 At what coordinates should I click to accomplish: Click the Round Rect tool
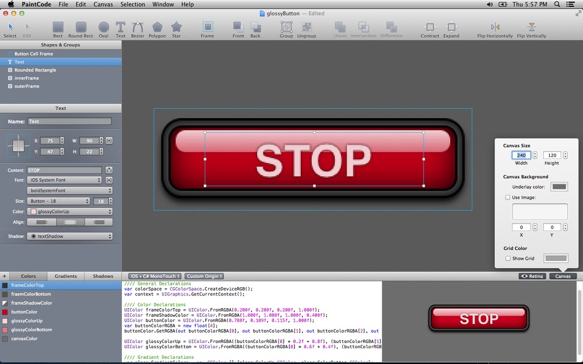(x=80, y=30)
